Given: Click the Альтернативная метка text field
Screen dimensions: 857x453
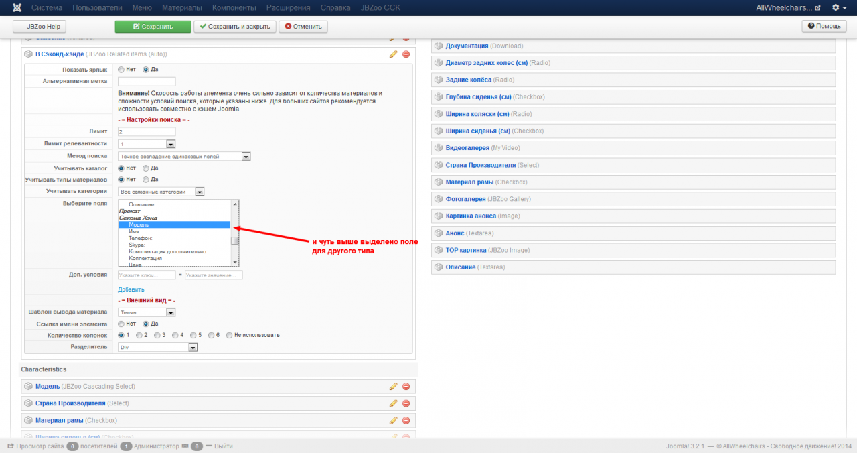Looking at the screenshot, I should pos(147,82).
